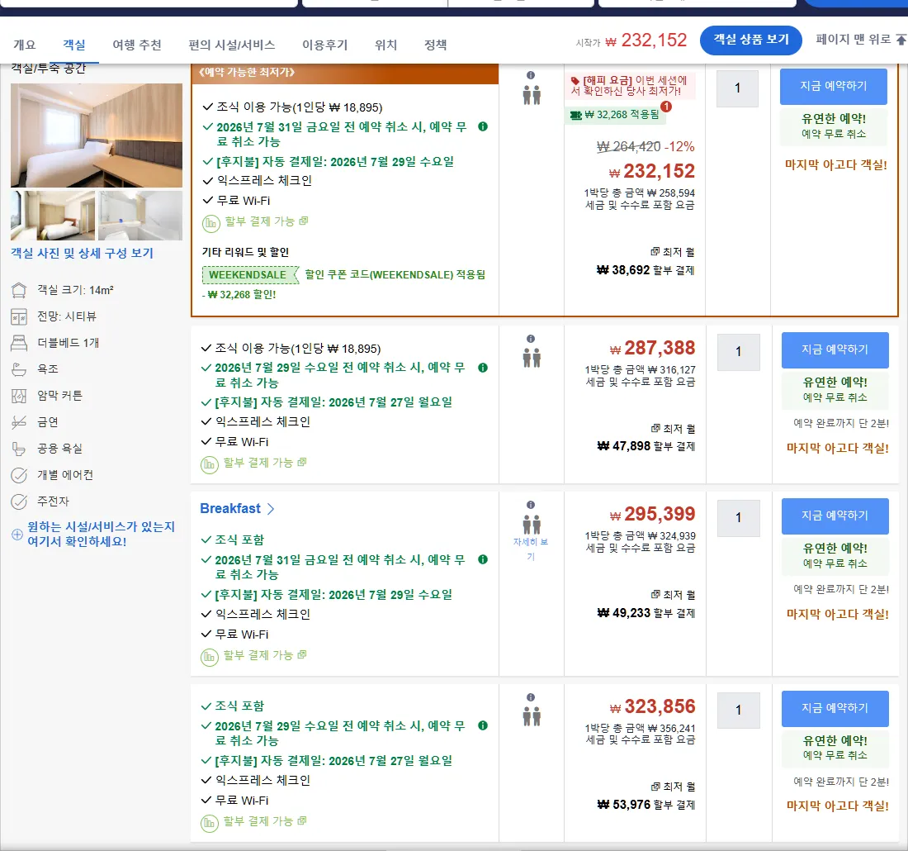Open room quantity selector for ₩295,399 offer

pos(738,518)
